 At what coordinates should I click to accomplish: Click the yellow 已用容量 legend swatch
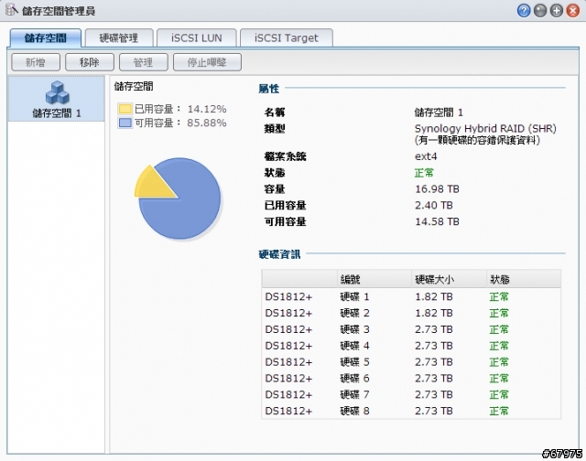[x=125, y=109]
